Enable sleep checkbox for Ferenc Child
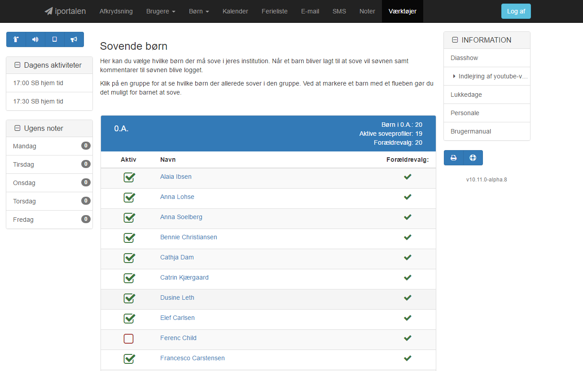 129,339
